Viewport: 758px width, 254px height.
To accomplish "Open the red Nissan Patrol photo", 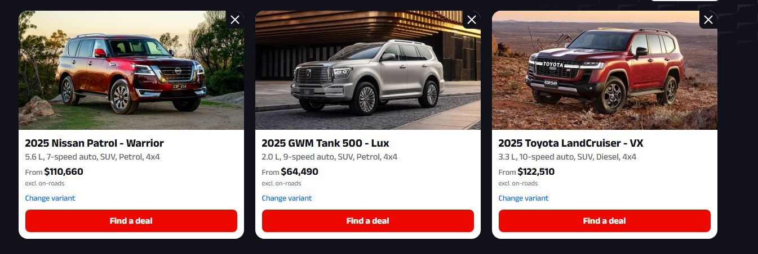I will (x=131, y=70).
